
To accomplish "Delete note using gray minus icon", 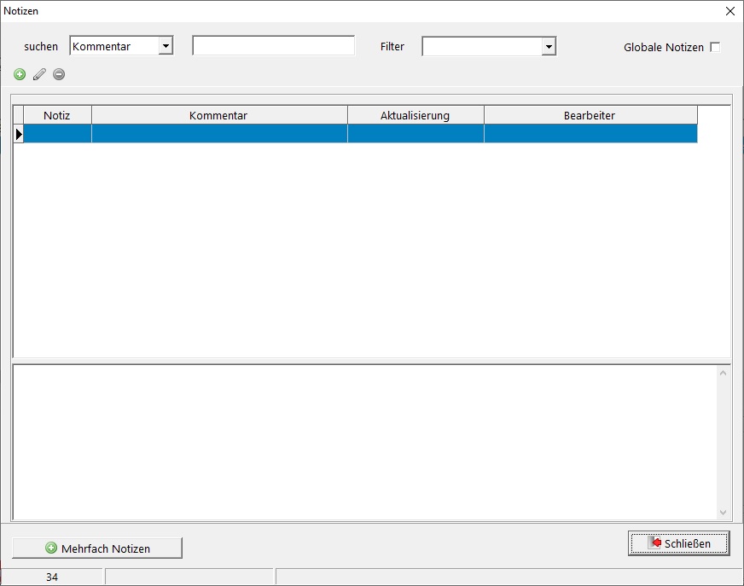I will pyautogui.click(x=59, y=74).
